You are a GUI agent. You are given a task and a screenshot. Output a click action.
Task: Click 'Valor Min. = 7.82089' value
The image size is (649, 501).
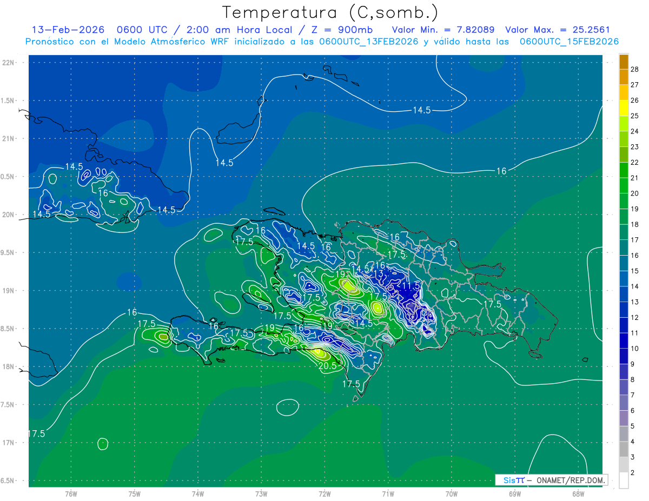click(x=443, y=30)
